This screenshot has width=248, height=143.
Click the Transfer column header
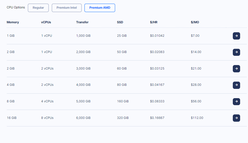[x=82, y=22]
